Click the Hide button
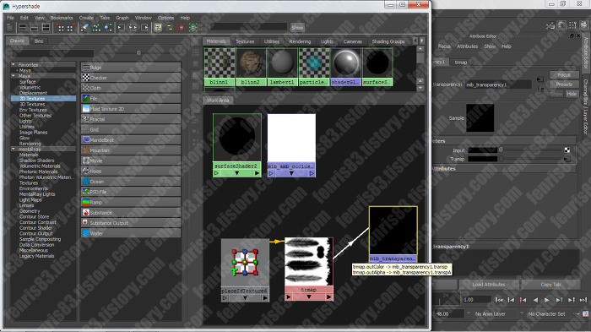Viewport: 591px width, 332px height. point(572,94)
